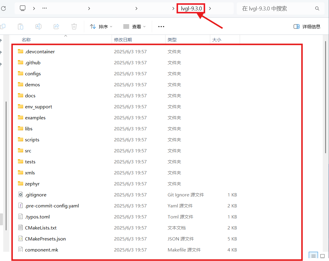Select the demos folder
The width and height of the screenshot is (329, 261).
point(32,85)
